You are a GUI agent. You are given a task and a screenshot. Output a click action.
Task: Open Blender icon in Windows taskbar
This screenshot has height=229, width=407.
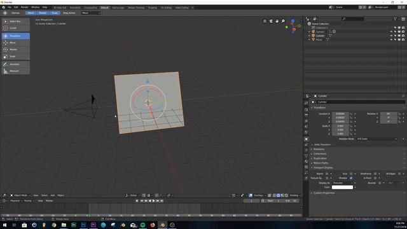pyautogui.click(x=163, y=225)
